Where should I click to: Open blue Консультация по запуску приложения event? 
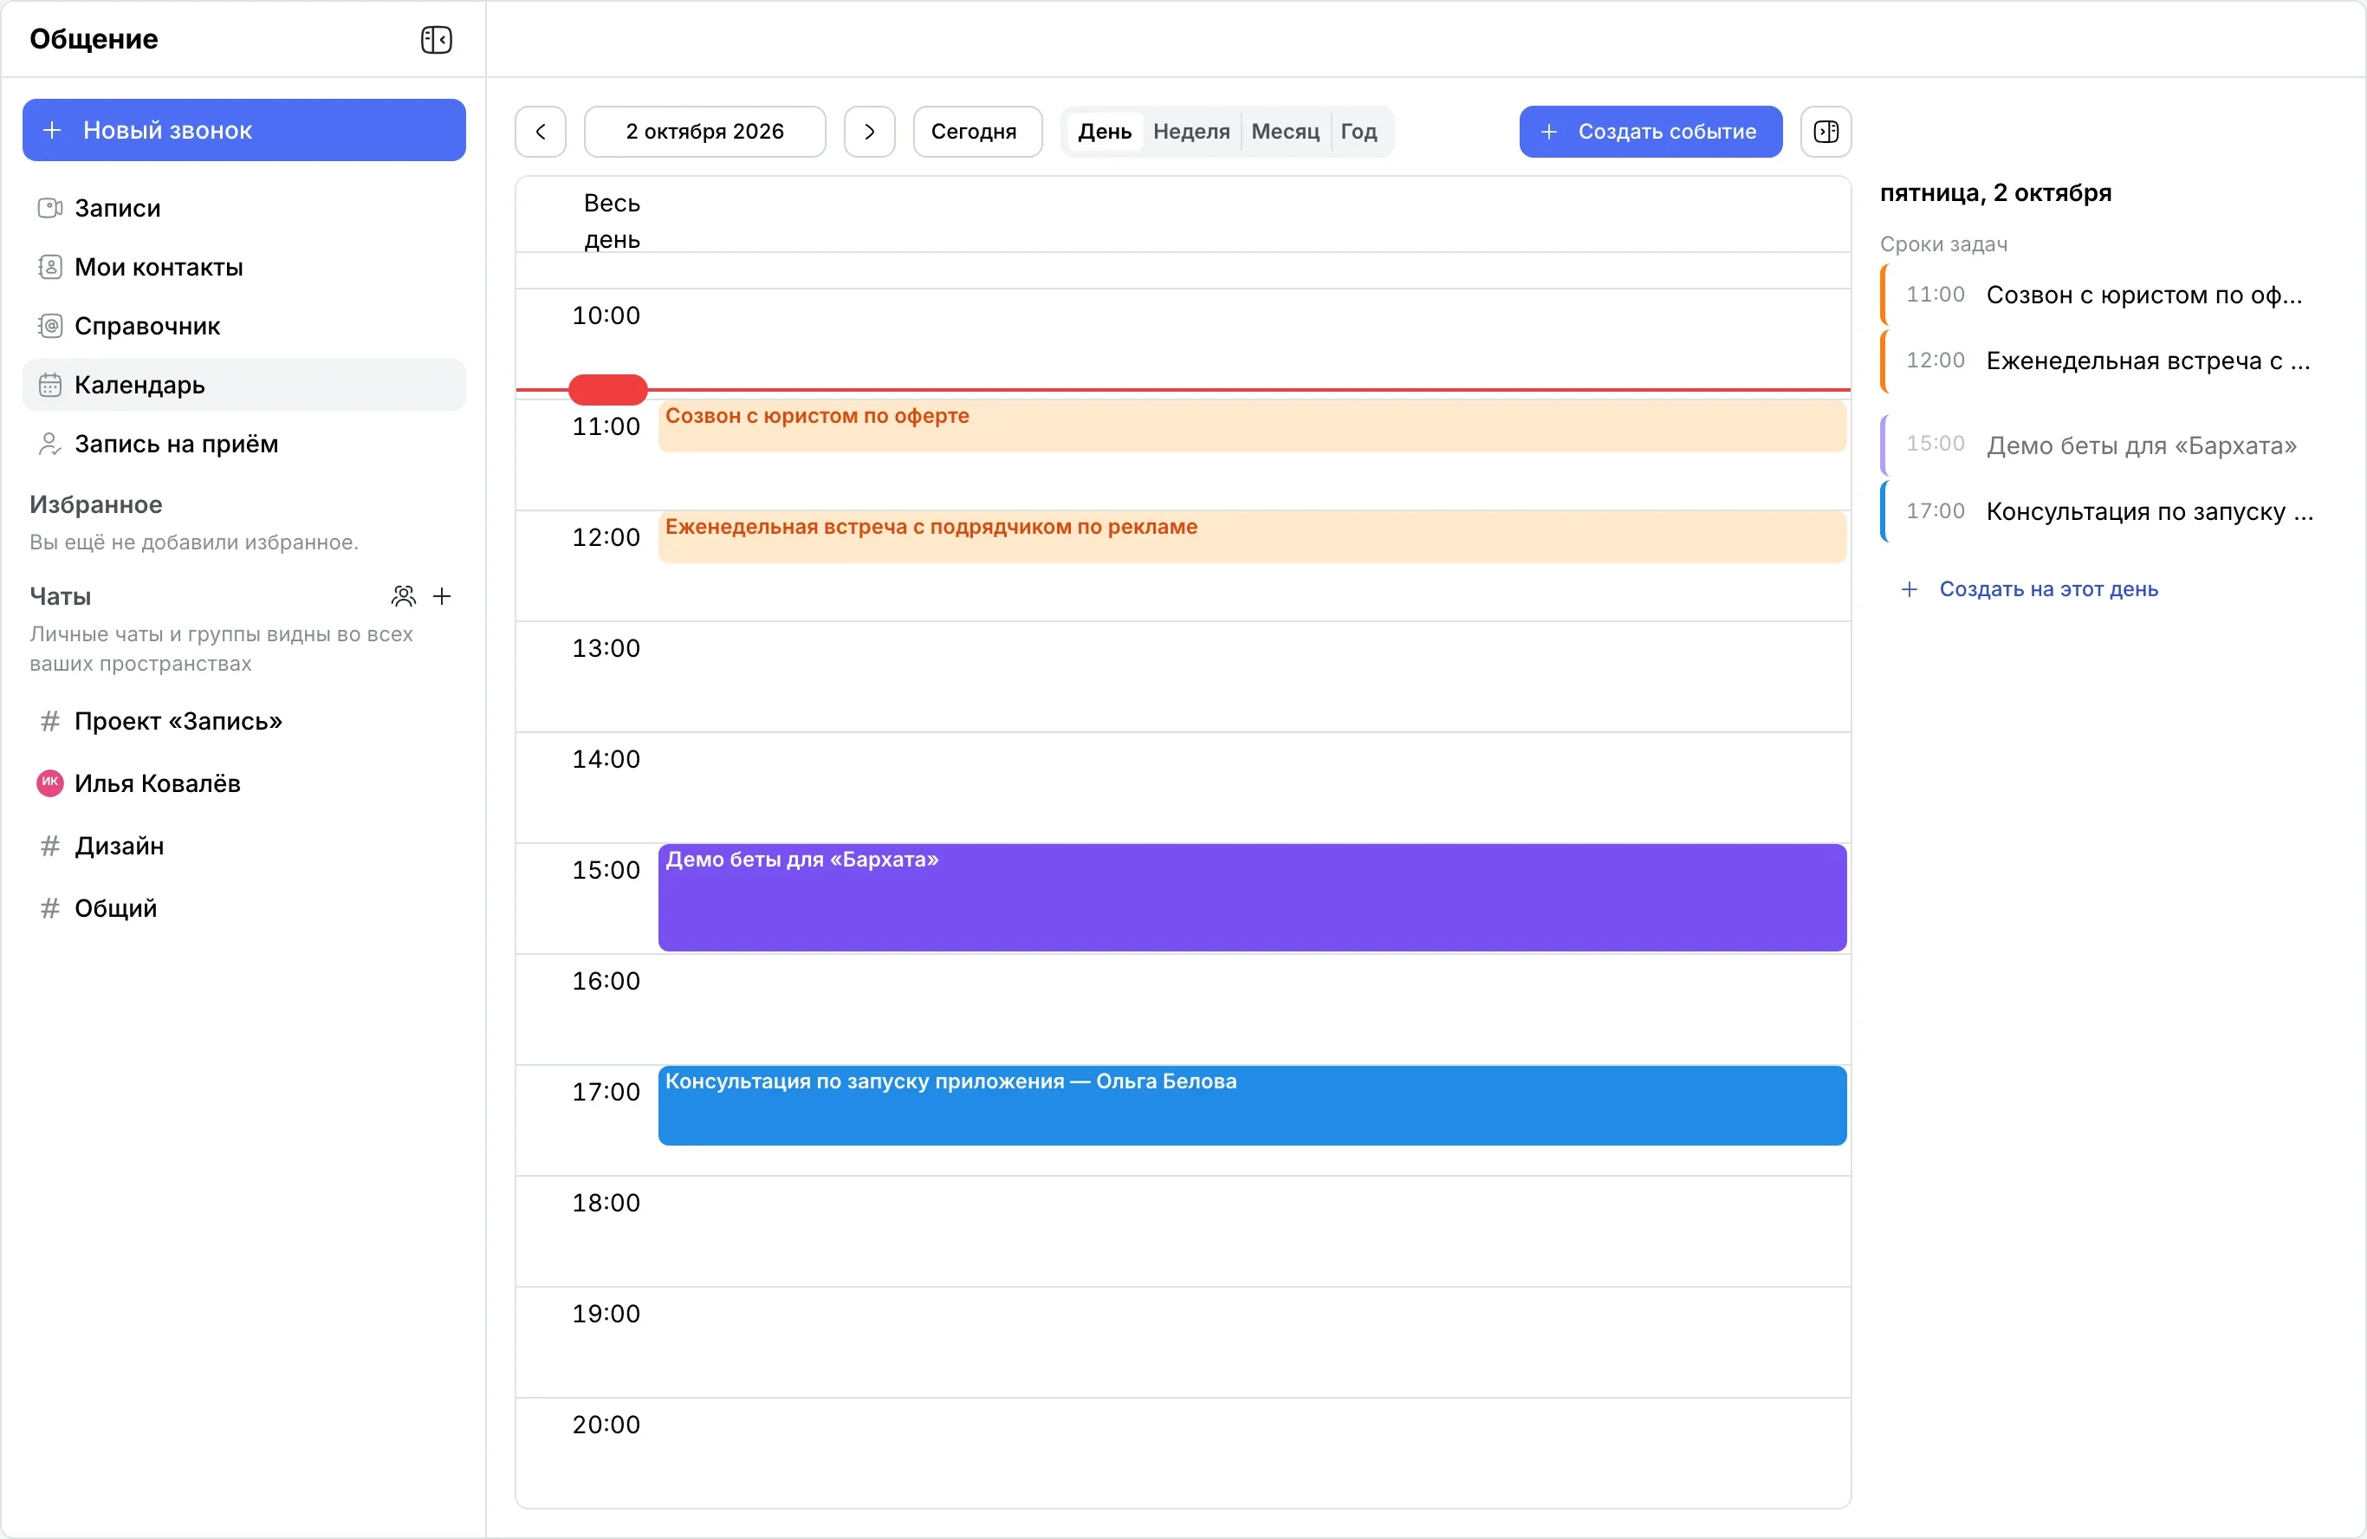pos(1252,1105)
